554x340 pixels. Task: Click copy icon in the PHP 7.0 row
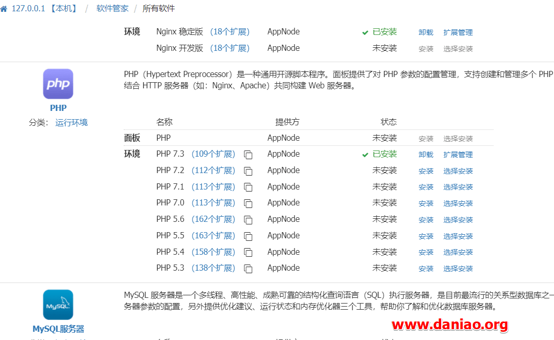coord(249,203)
